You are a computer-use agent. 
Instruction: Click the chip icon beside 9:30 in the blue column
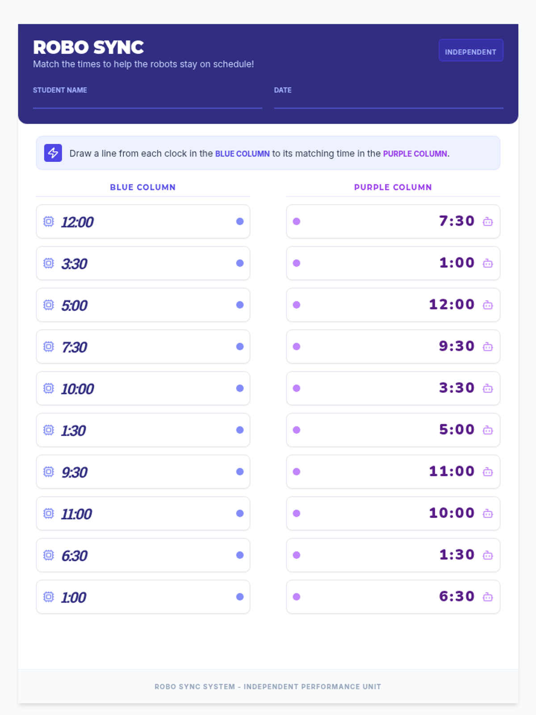tap(49, 471)
